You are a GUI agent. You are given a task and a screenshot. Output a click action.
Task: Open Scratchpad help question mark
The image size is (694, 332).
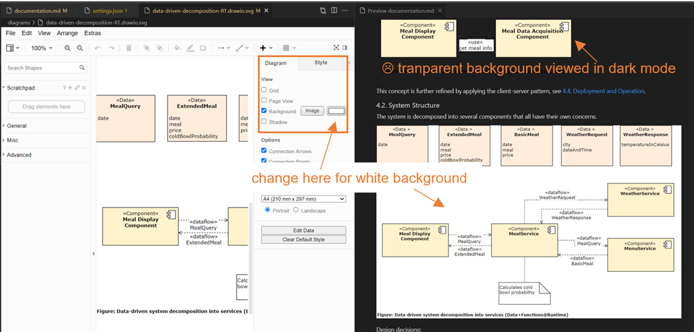(64, 88)
